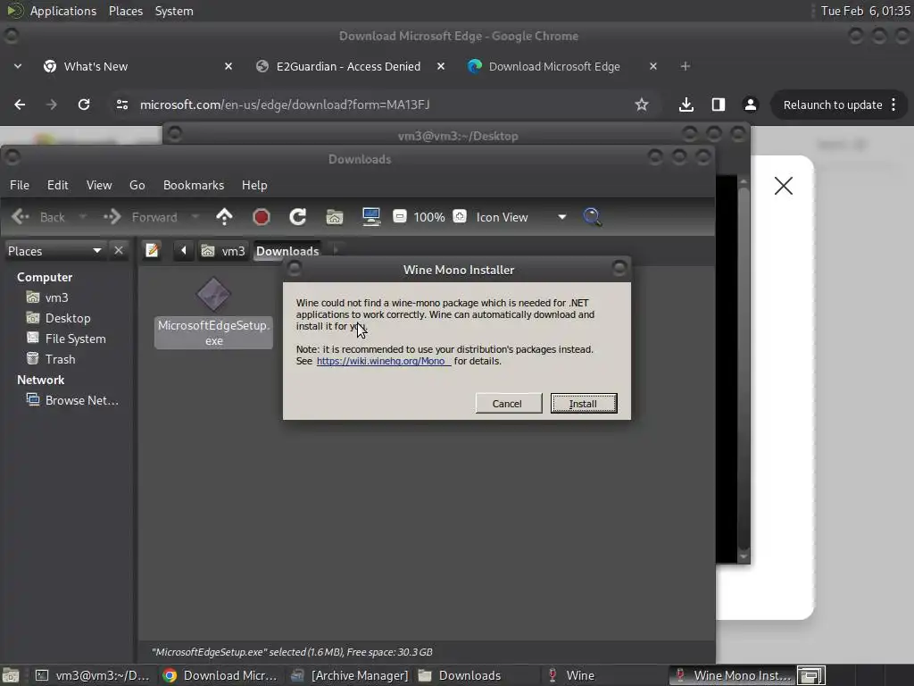The width and height of the screenshot is (914, 686).
Task: Switch to Download Microsoft Edge tab
Action: pos(554,66)
